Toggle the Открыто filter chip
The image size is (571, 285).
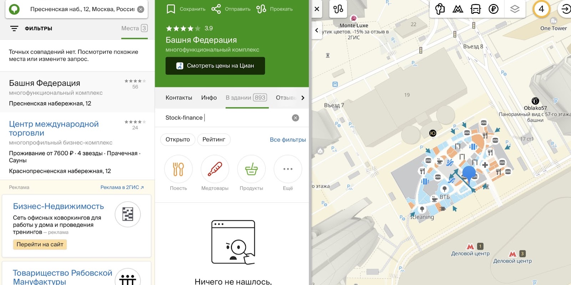(178, 139)
